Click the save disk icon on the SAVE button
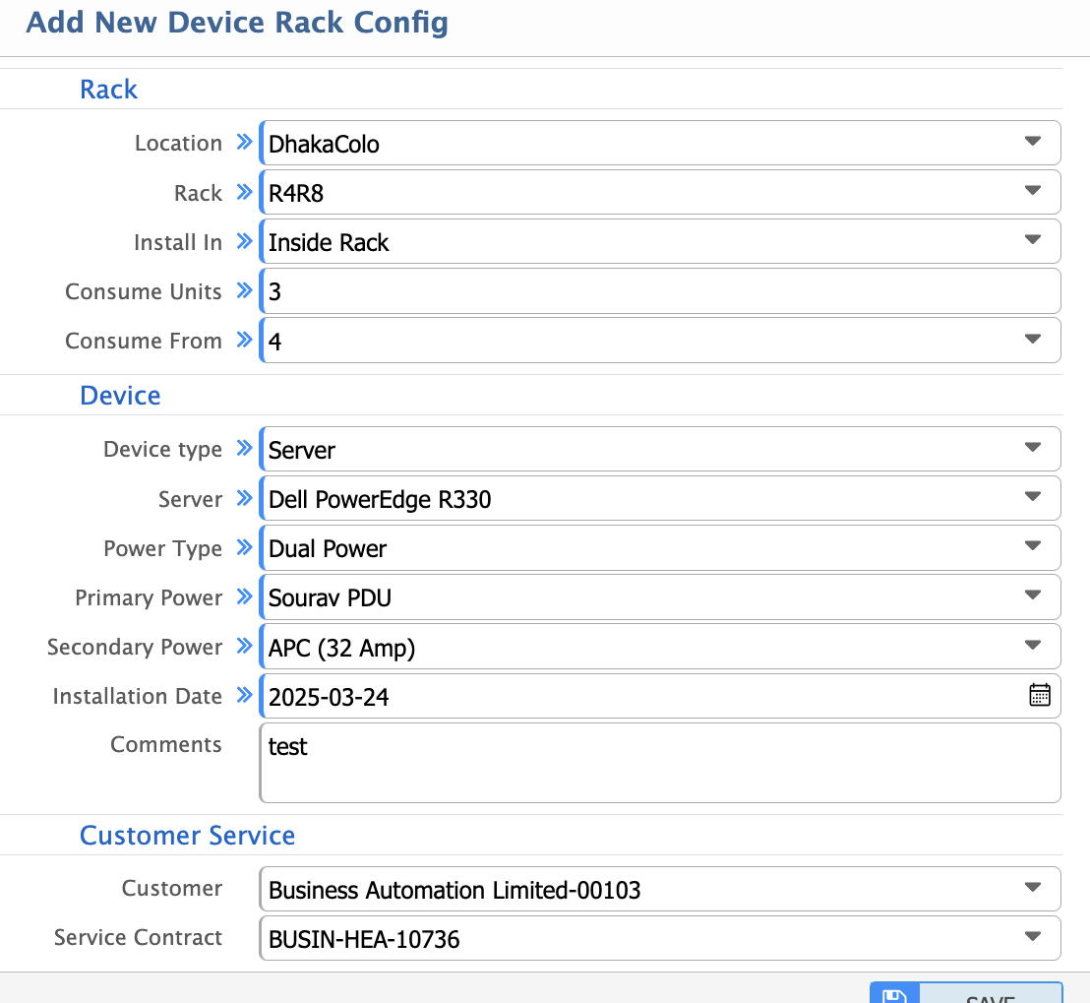Screen dimensions: 1090x1003 [x=894, y=996]
